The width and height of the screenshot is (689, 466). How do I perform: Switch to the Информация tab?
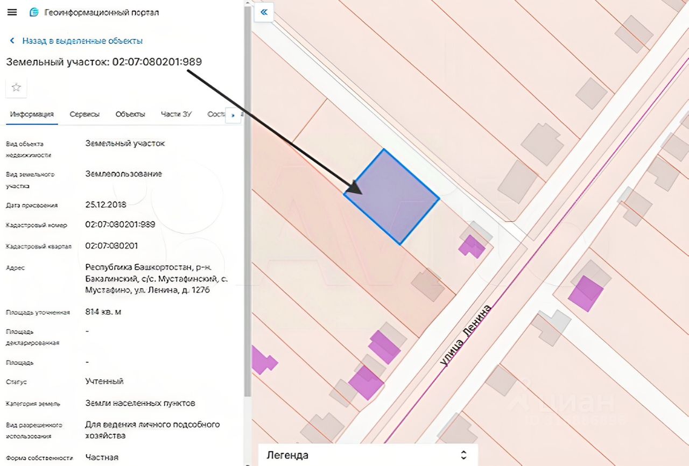pos(32,115)
